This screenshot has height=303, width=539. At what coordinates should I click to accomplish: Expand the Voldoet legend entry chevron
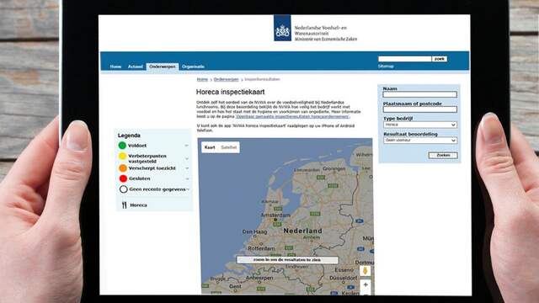tap(187, 146)
